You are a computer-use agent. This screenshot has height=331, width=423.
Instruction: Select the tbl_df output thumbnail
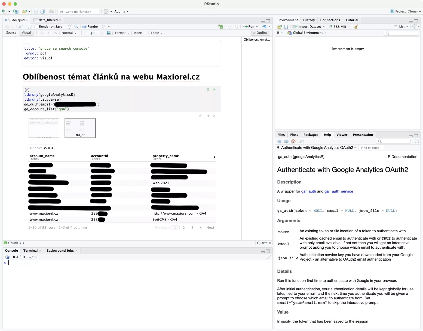click(x=80, y=128)
